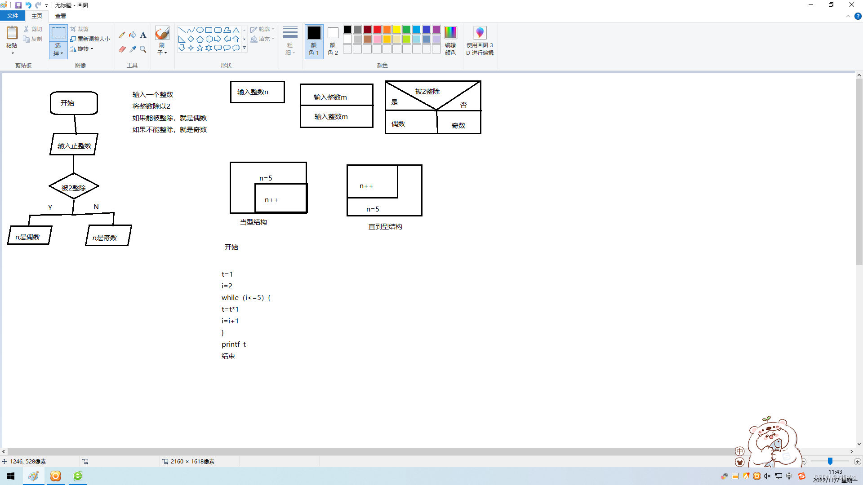
Task: Choose the diamond shape
Action: tap(191, 39)
